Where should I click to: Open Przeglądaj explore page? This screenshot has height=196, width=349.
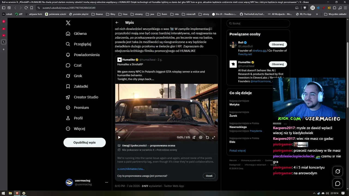pyautogui.click(x=79, y=44)
